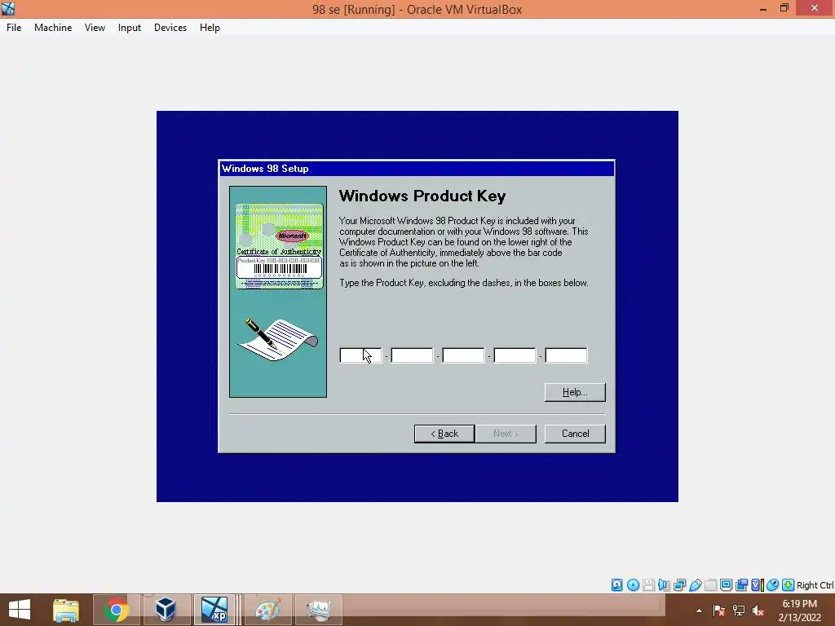The image size is (835, 626).
Task: Click the CPU virtualization status icon
Action: [x=757, y=585]
